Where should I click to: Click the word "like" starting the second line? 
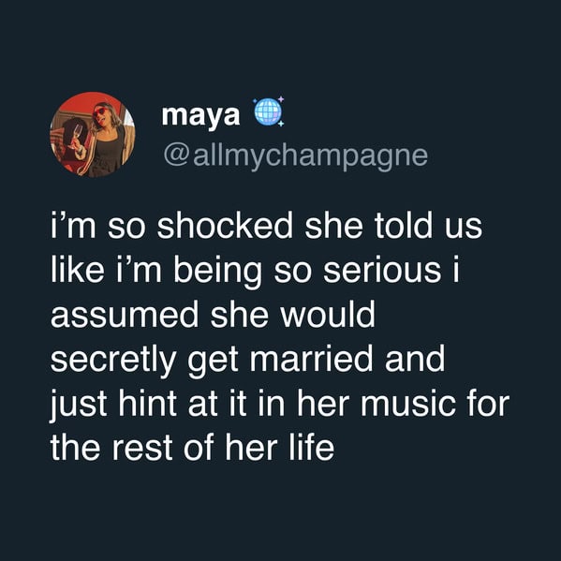click(78, 270)
